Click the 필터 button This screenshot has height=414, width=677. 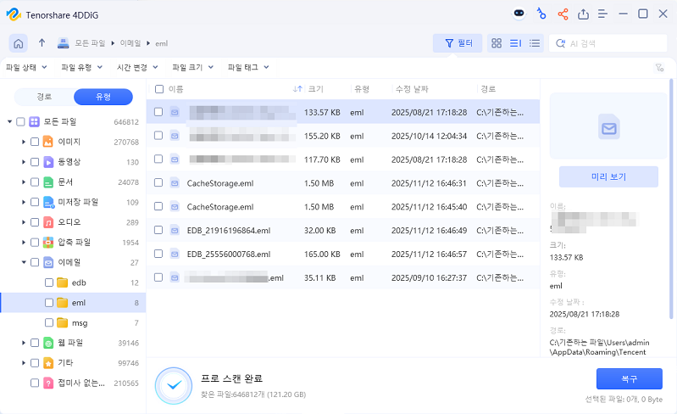(x=458, y=43)
